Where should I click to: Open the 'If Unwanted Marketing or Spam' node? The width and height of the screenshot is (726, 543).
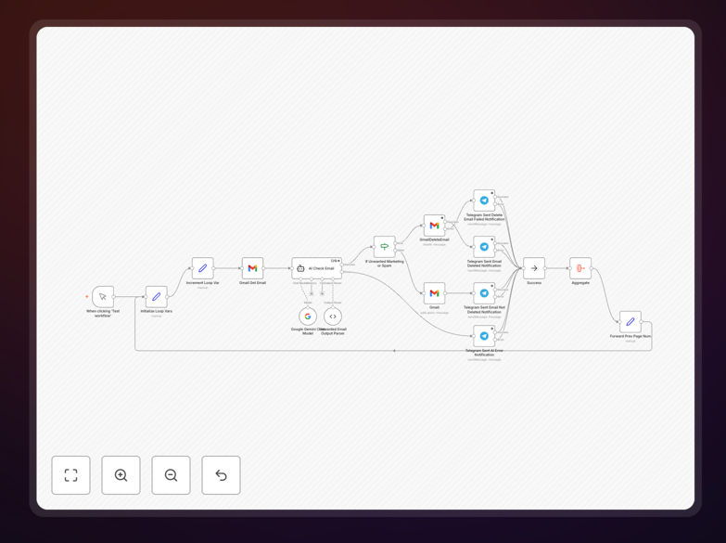tap(384, 247)
